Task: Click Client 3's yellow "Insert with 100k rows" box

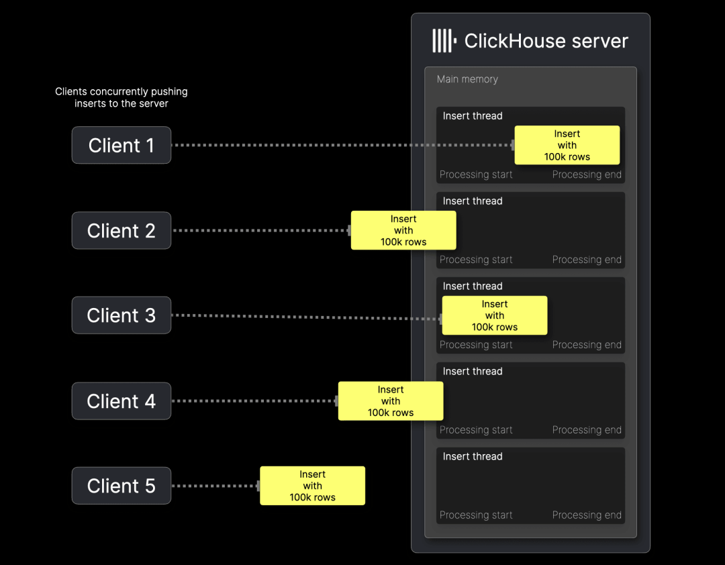Action: point(494,315)
